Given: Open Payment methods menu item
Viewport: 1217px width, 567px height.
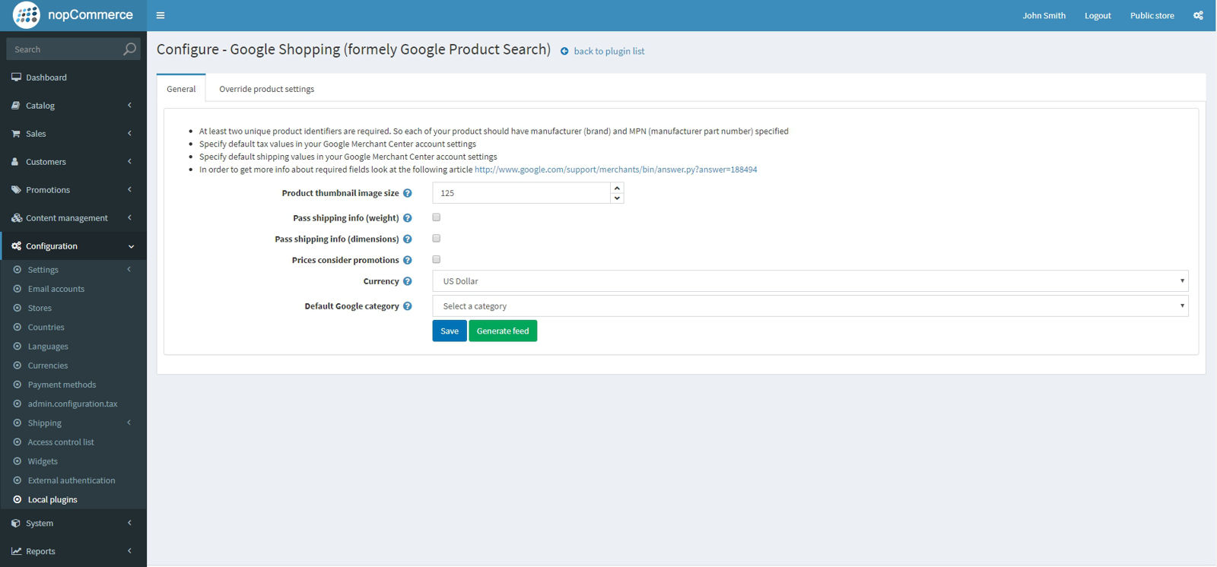Looking at the screenshot, I should pos(62,385).
